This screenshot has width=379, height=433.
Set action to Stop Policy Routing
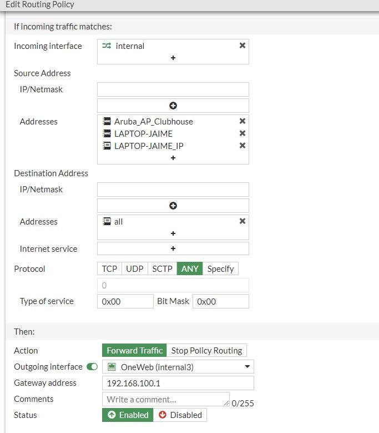coord(206,351)
